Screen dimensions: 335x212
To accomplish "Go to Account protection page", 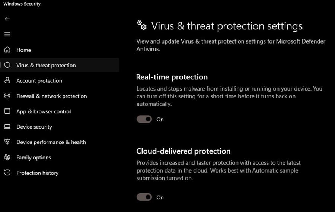I will (x=39, y=81).
